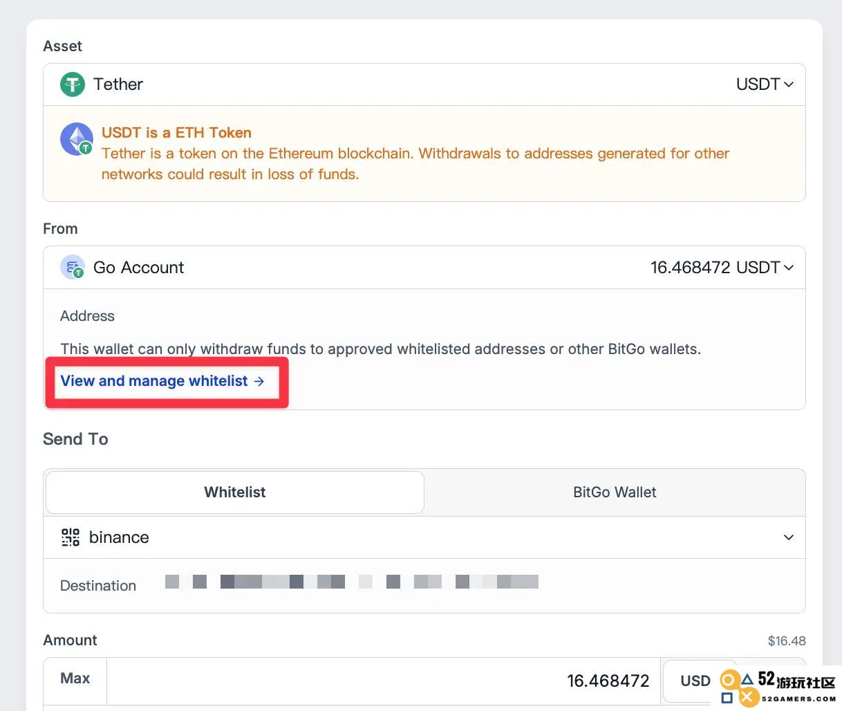
Task: Click the Go Account wallet icon
Action: click(x=72, y=268)
